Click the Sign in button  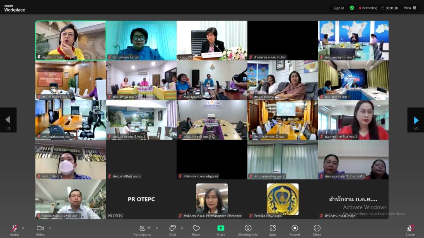pos(339,8)
